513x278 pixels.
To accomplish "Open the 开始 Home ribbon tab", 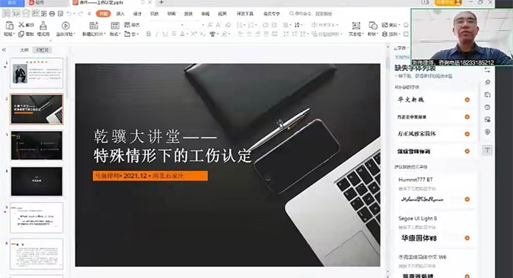I will (x=103, y=14).
